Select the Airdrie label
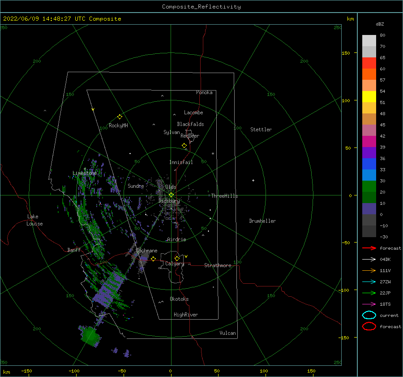 pos(176,239)
